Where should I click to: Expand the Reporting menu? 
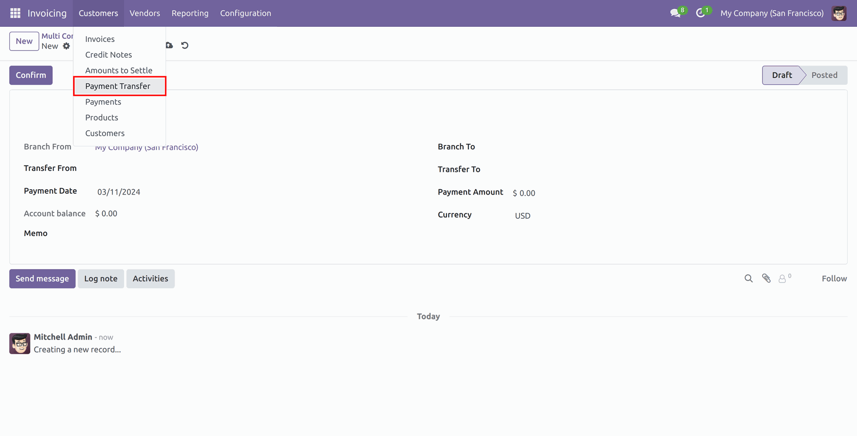[190, 13]
